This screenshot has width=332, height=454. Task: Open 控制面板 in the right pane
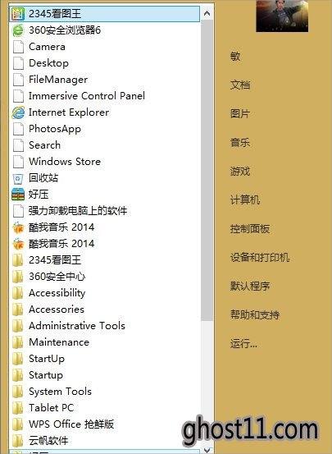tap(250, 229)
